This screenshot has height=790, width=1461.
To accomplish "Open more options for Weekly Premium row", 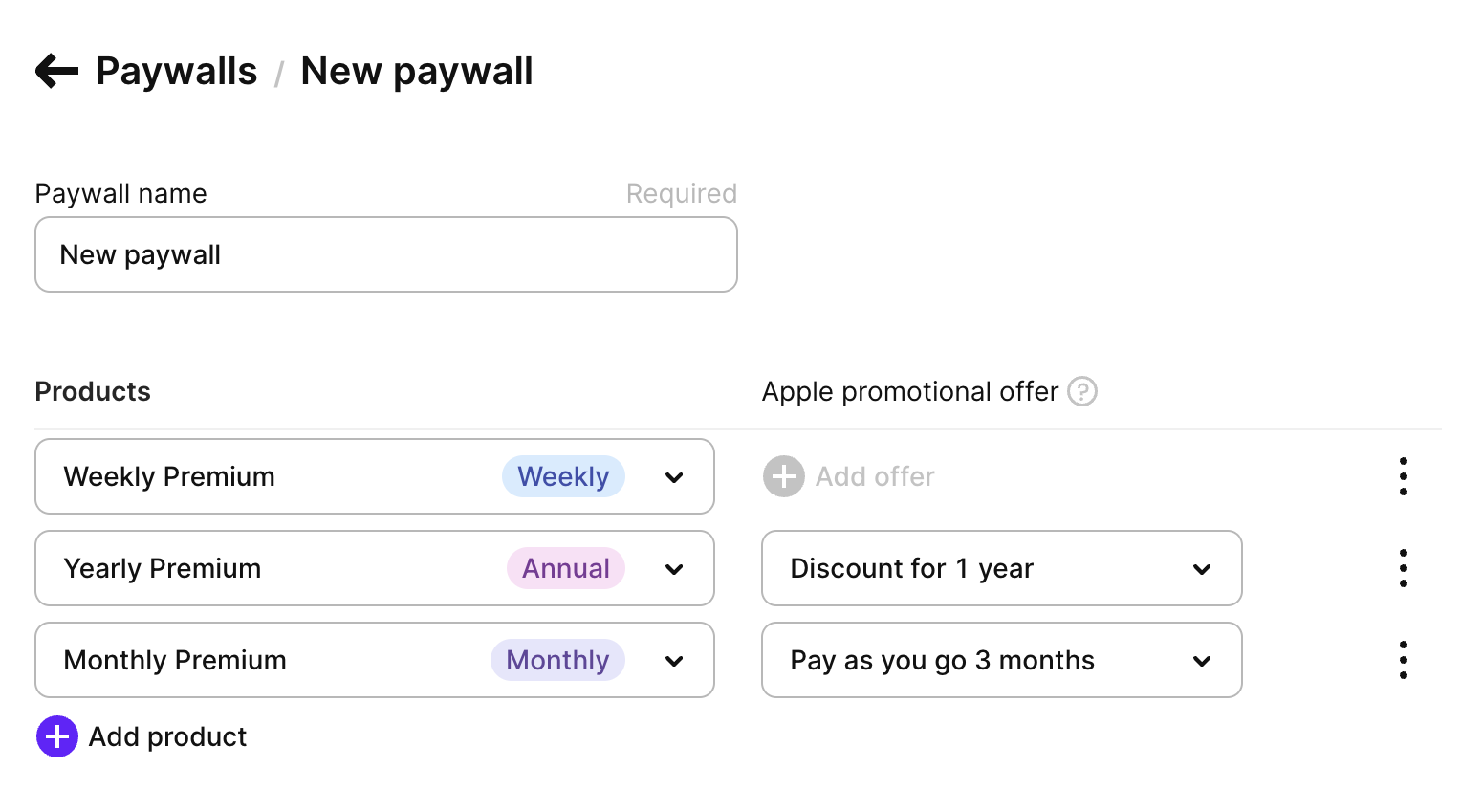I will pos(1403,476).
